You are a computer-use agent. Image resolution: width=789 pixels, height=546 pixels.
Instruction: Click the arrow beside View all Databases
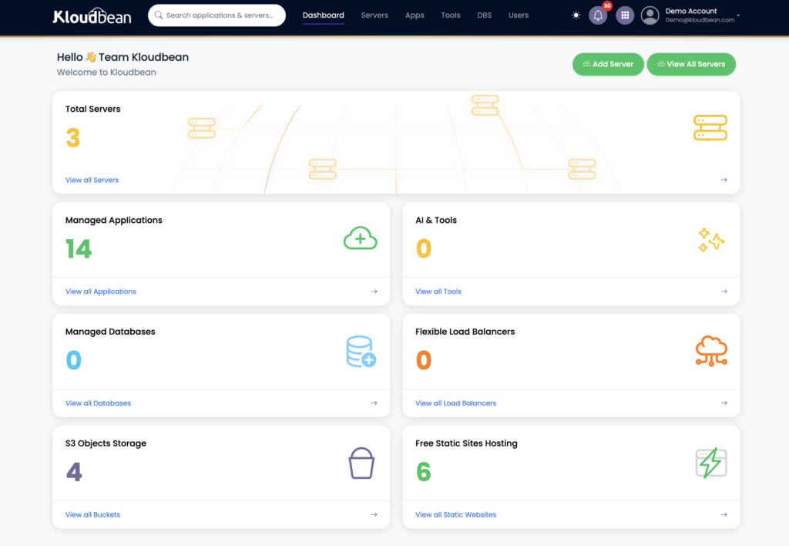pos(374,403)
